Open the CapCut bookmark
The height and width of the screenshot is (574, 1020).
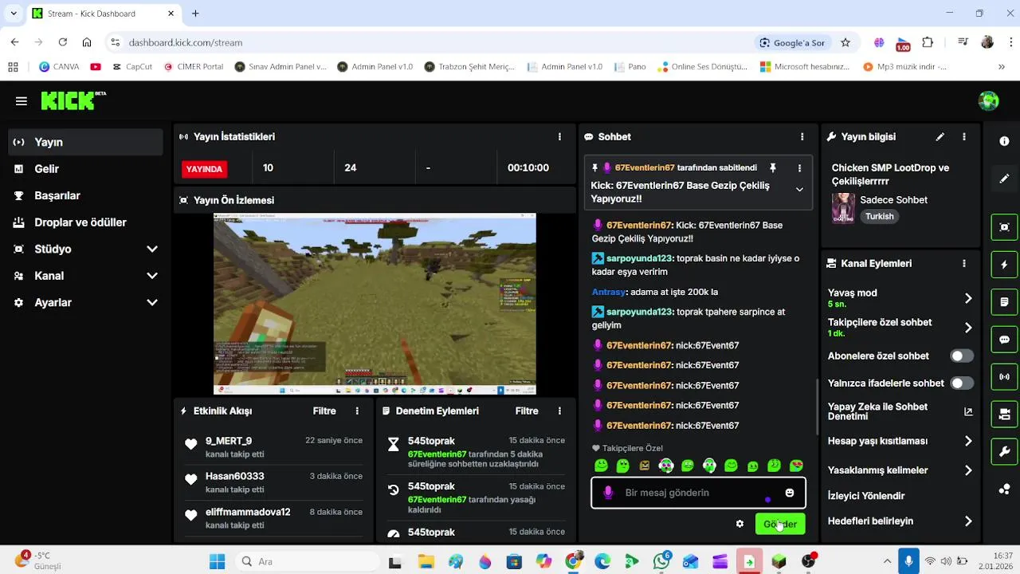pyautogui.click(x=131, y=67)
